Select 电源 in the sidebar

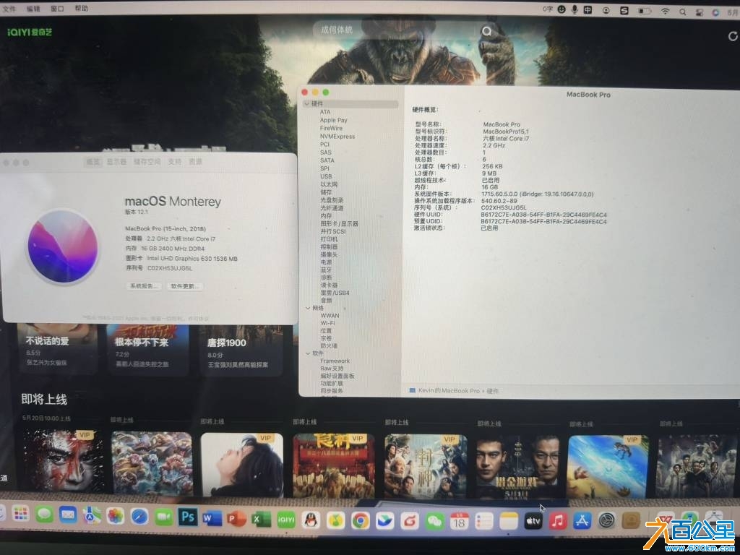[x=326, y=262]
